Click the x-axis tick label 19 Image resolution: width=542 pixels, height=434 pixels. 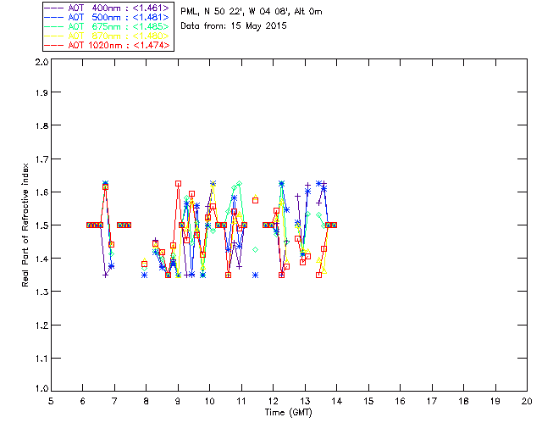(x=495, y=401)
